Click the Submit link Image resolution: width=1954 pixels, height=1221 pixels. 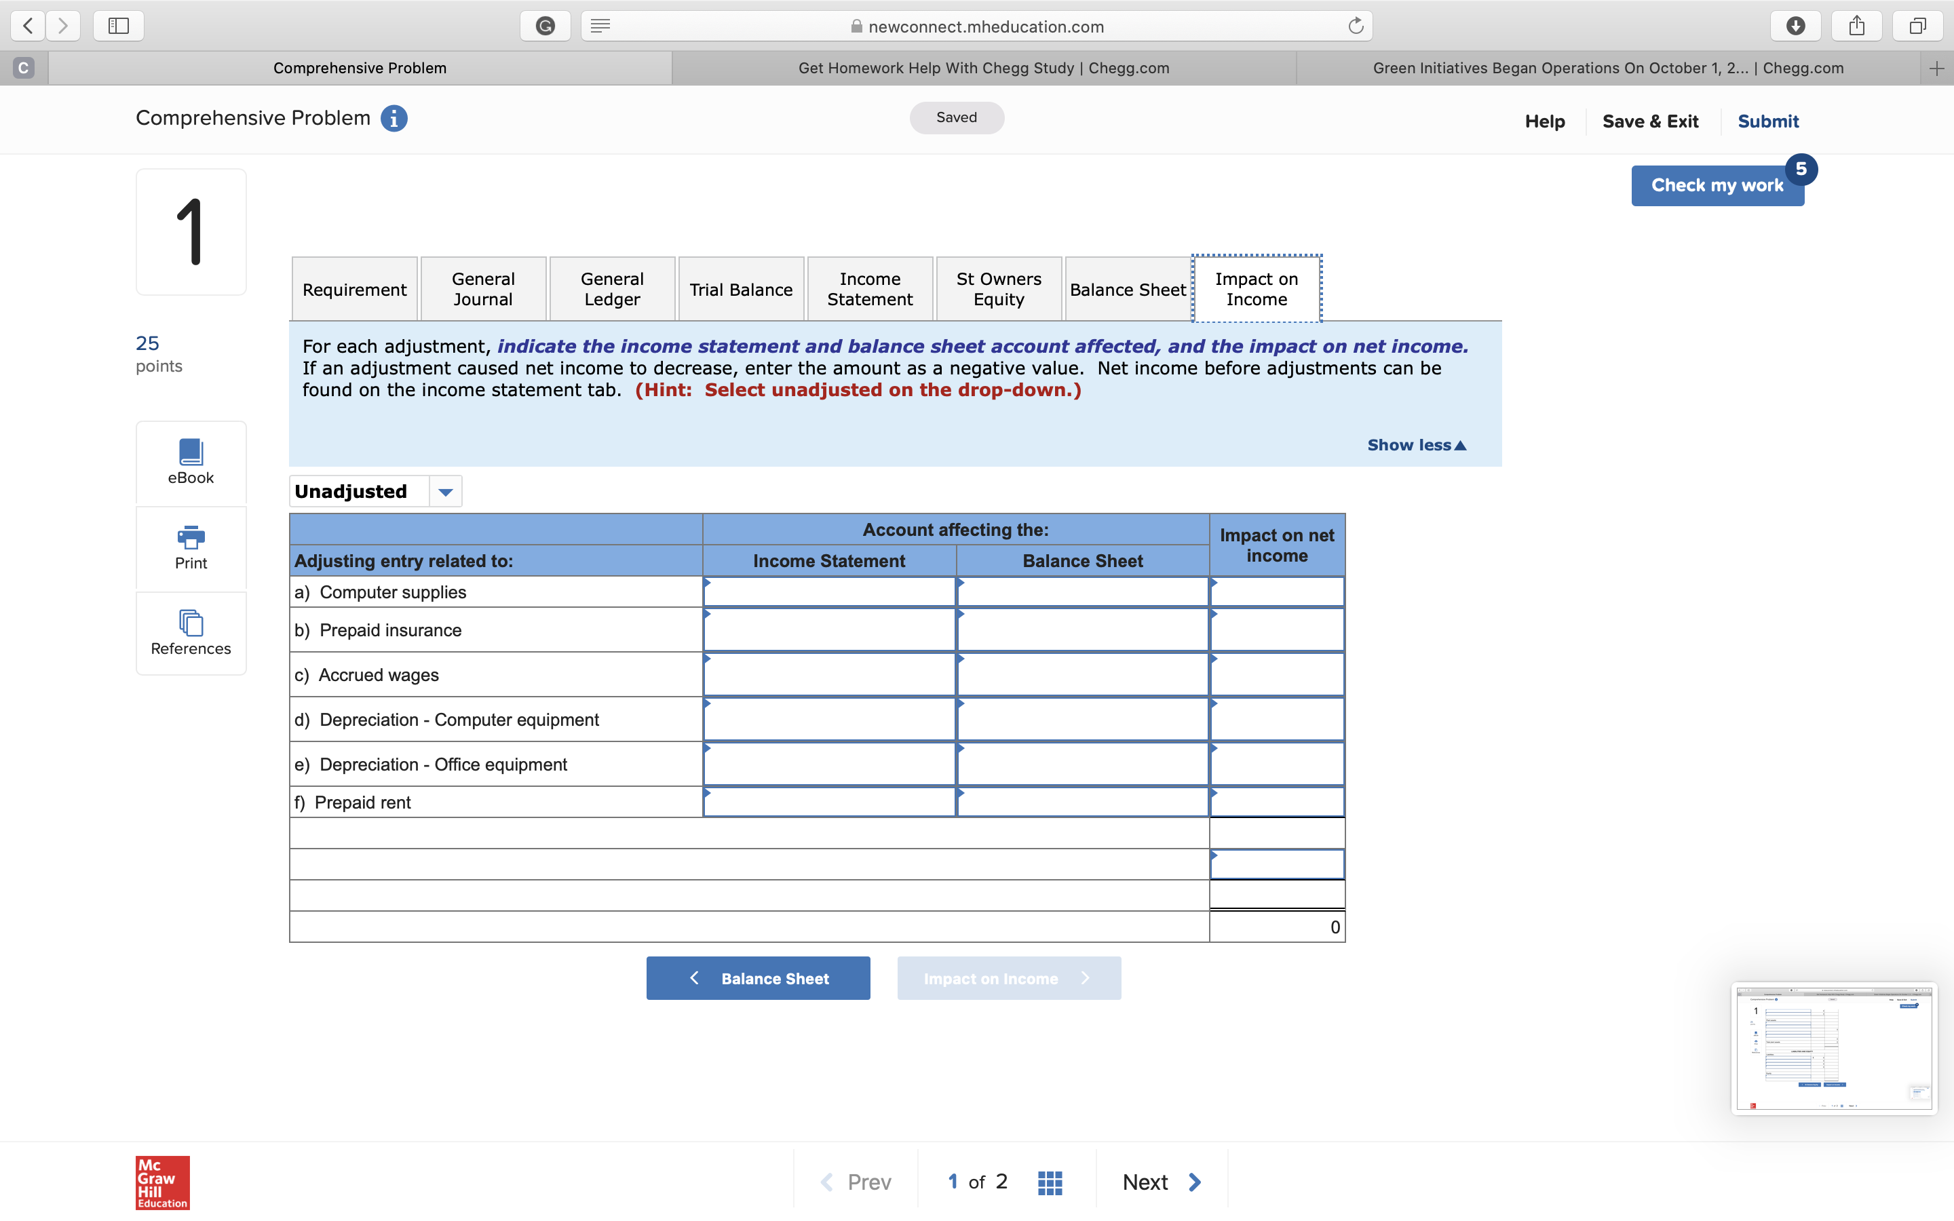(1767, 120)
